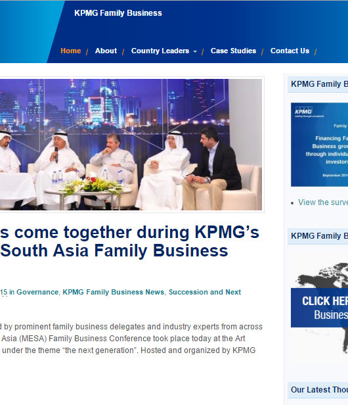Open Succession and Next category link

click(205, 292)
